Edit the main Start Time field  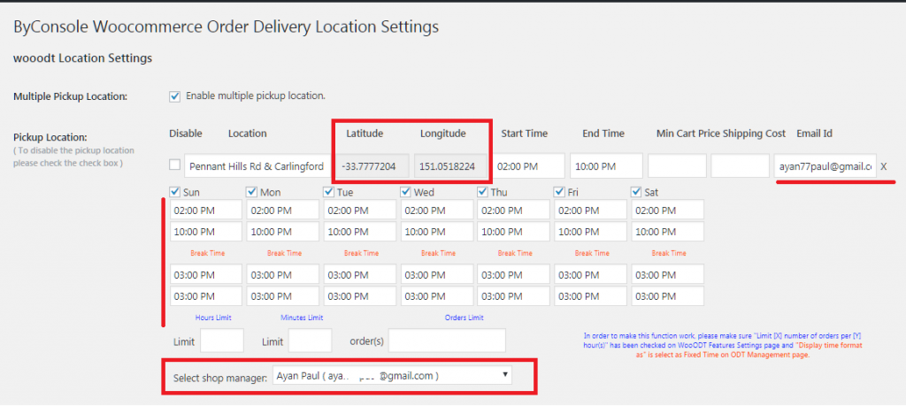click(529, 165)
